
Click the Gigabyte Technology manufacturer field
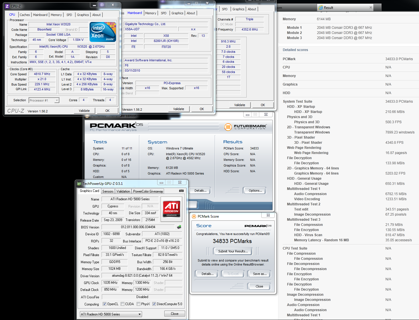click(166, 24)
